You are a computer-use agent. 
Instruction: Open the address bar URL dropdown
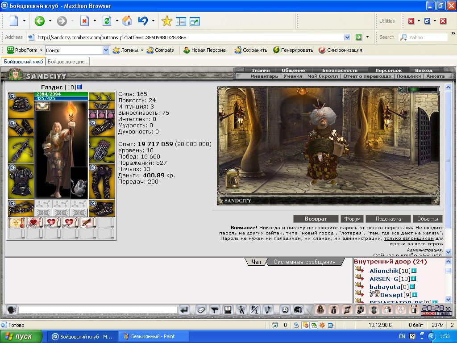(x=347, y=38)
